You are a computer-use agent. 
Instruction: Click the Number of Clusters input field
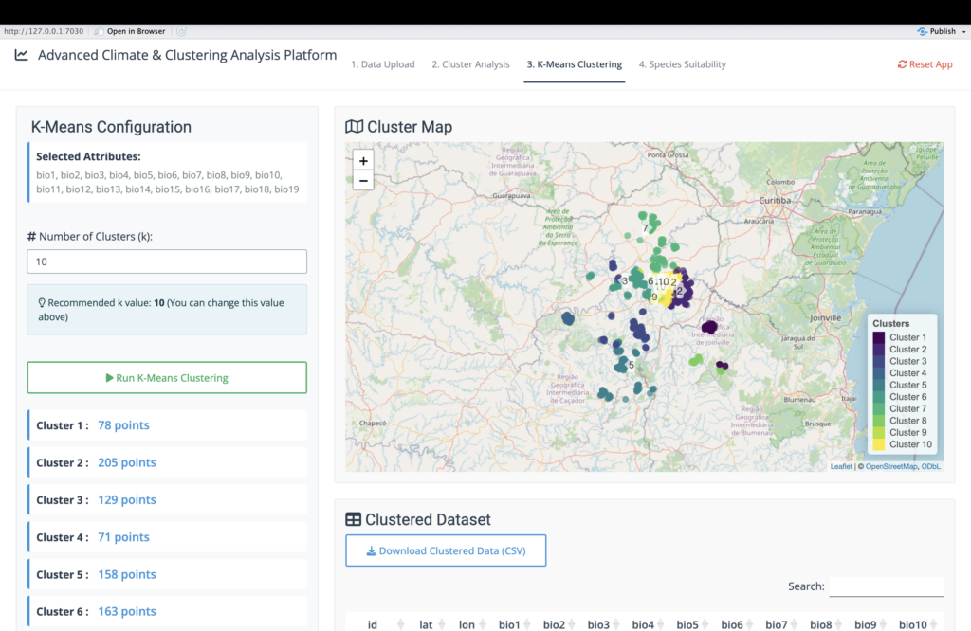pos(167,261)
